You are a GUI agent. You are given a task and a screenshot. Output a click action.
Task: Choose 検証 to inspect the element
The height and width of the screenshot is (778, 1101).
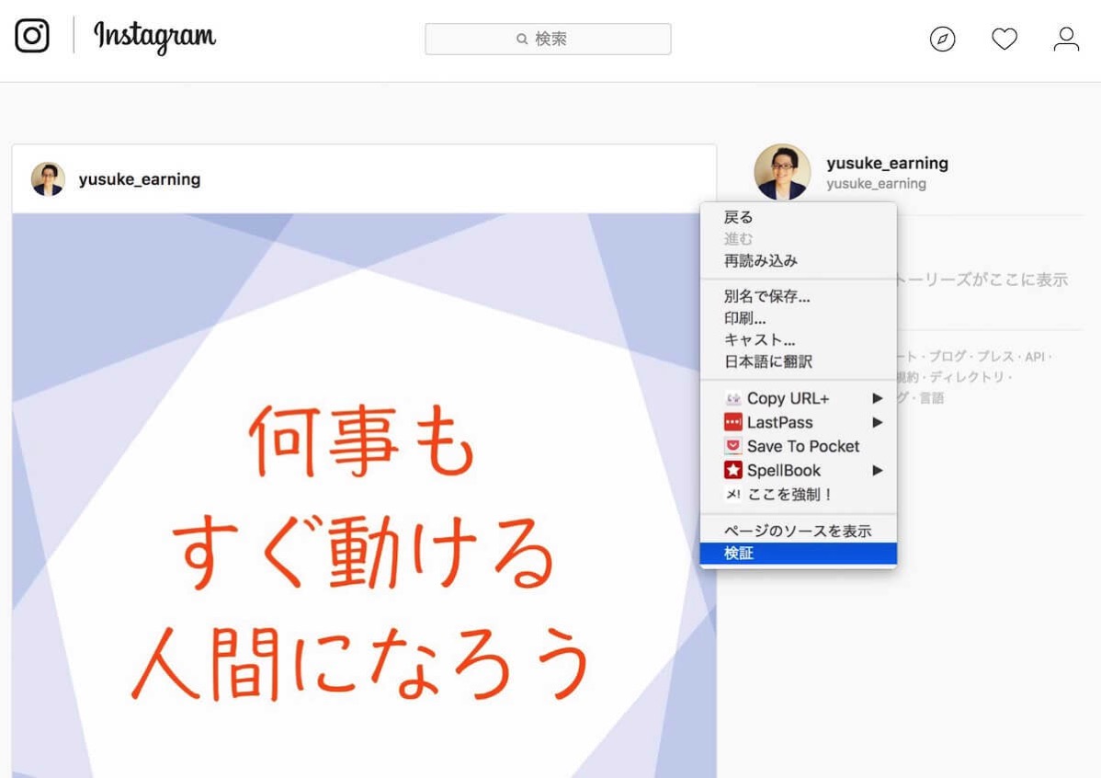click(x=799, y=553)
